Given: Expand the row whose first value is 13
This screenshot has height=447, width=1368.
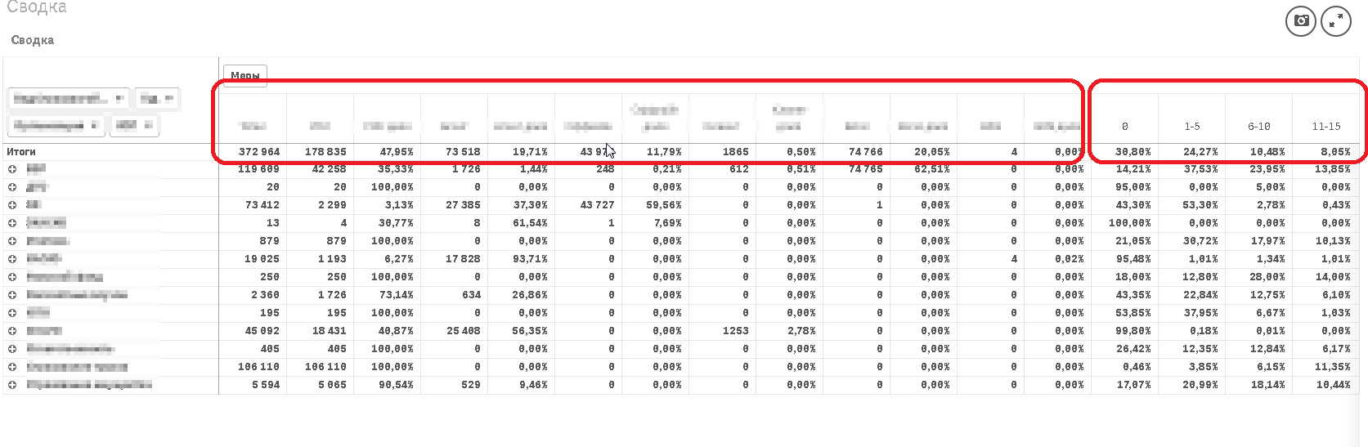Looking at the screenshot, I should [12, 223].
